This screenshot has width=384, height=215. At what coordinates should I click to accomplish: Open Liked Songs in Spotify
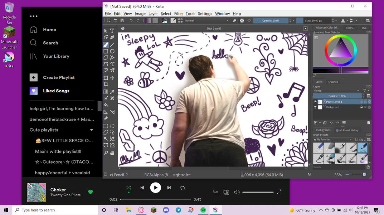tap(56, 91)
